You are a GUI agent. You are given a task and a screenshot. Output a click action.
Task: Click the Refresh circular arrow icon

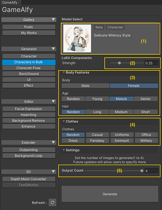[52, 202]
